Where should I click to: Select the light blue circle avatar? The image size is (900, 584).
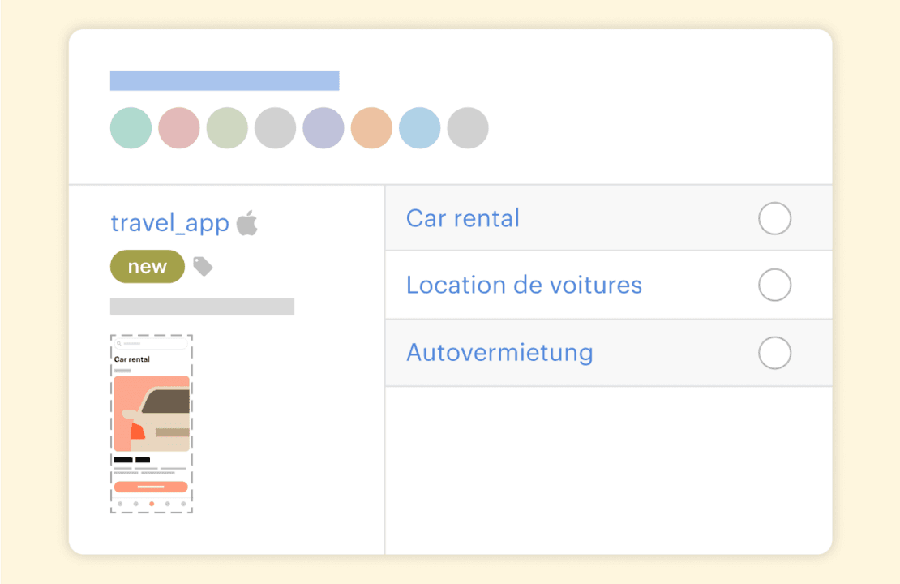tap(420, 128)
